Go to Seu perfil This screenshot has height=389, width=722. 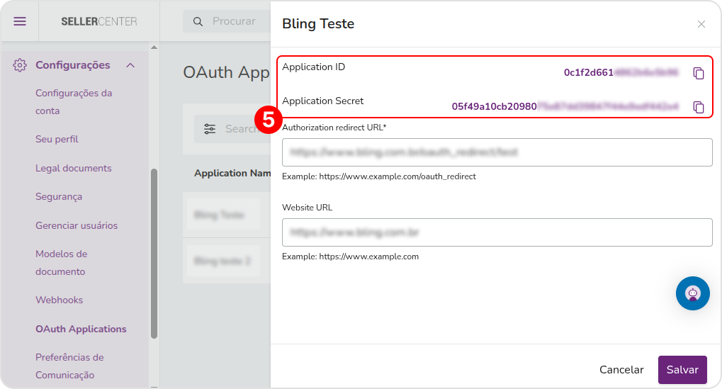(57, 139)
